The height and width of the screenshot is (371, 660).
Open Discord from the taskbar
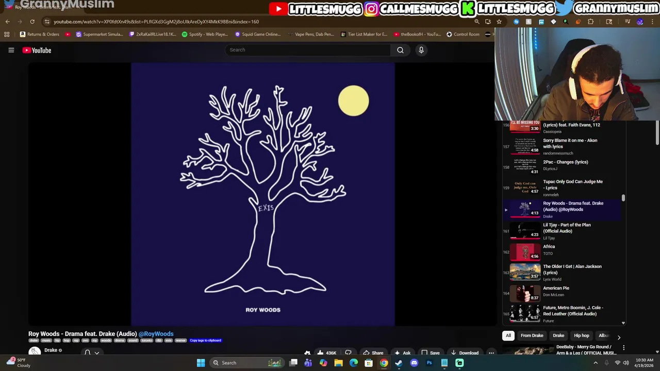click(x=414, y=363)
